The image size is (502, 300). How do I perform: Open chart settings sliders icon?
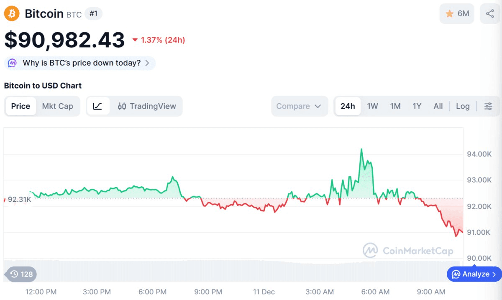(x=488, y=106)
